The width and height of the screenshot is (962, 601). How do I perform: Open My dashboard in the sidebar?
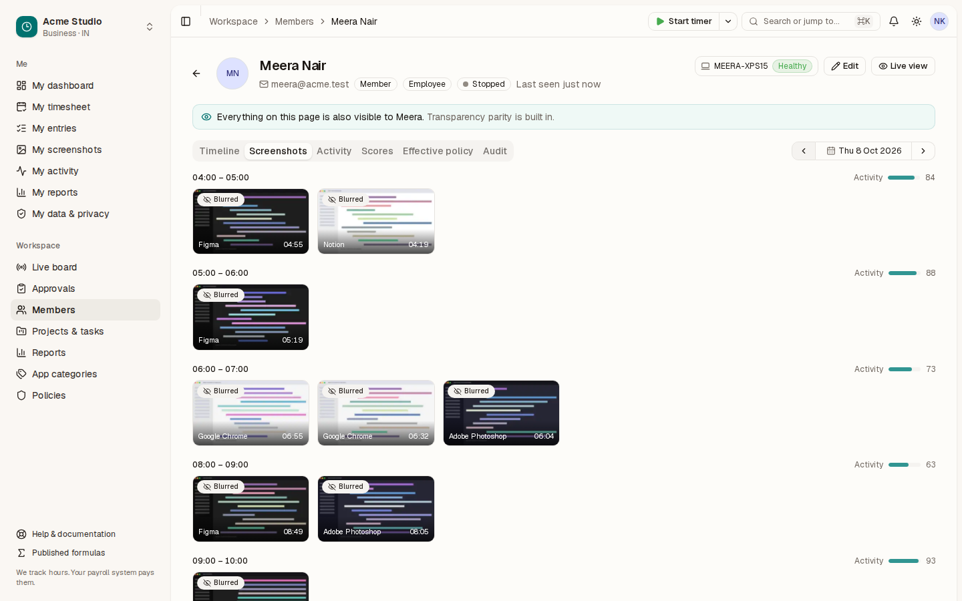(x=86, y=85)
